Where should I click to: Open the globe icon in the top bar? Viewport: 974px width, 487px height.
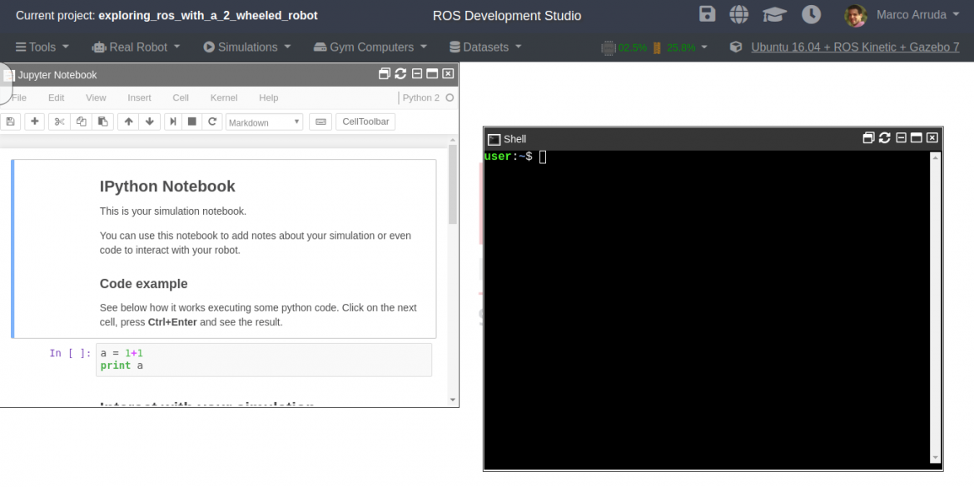739,14
